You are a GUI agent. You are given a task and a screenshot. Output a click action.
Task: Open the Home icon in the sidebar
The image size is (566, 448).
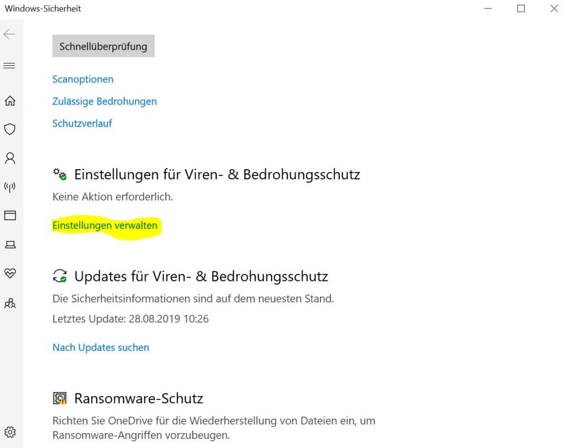coord(10,101)
